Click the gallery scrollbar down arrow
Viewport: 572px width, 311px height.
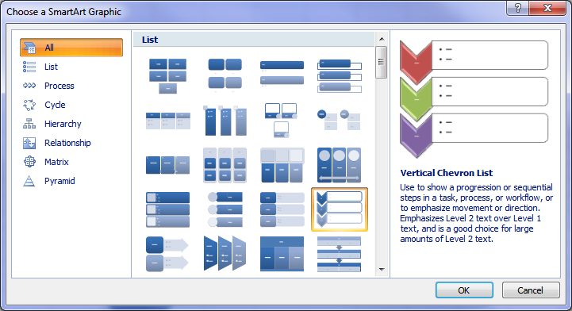(x=382, y=270)
